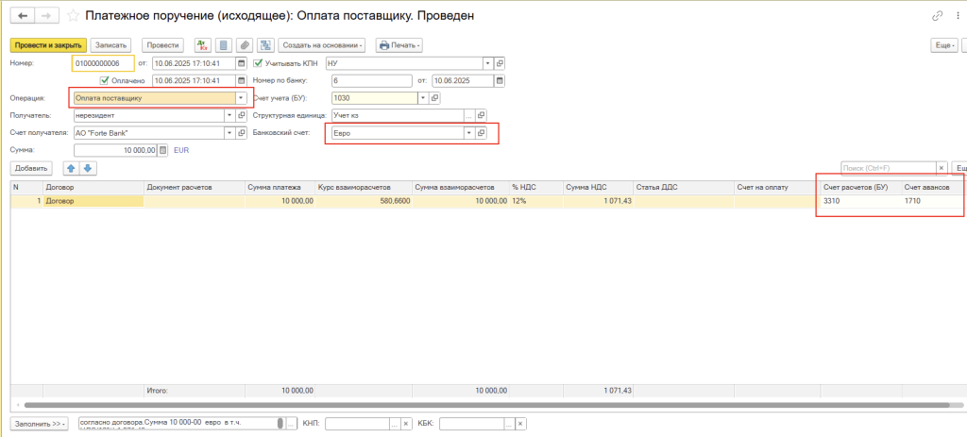Show Дт/Кт accounting entries

202,45
